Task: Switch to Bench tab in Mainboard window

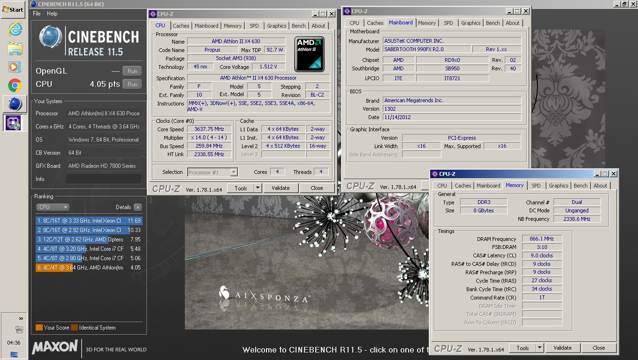Action: [493, 23]
